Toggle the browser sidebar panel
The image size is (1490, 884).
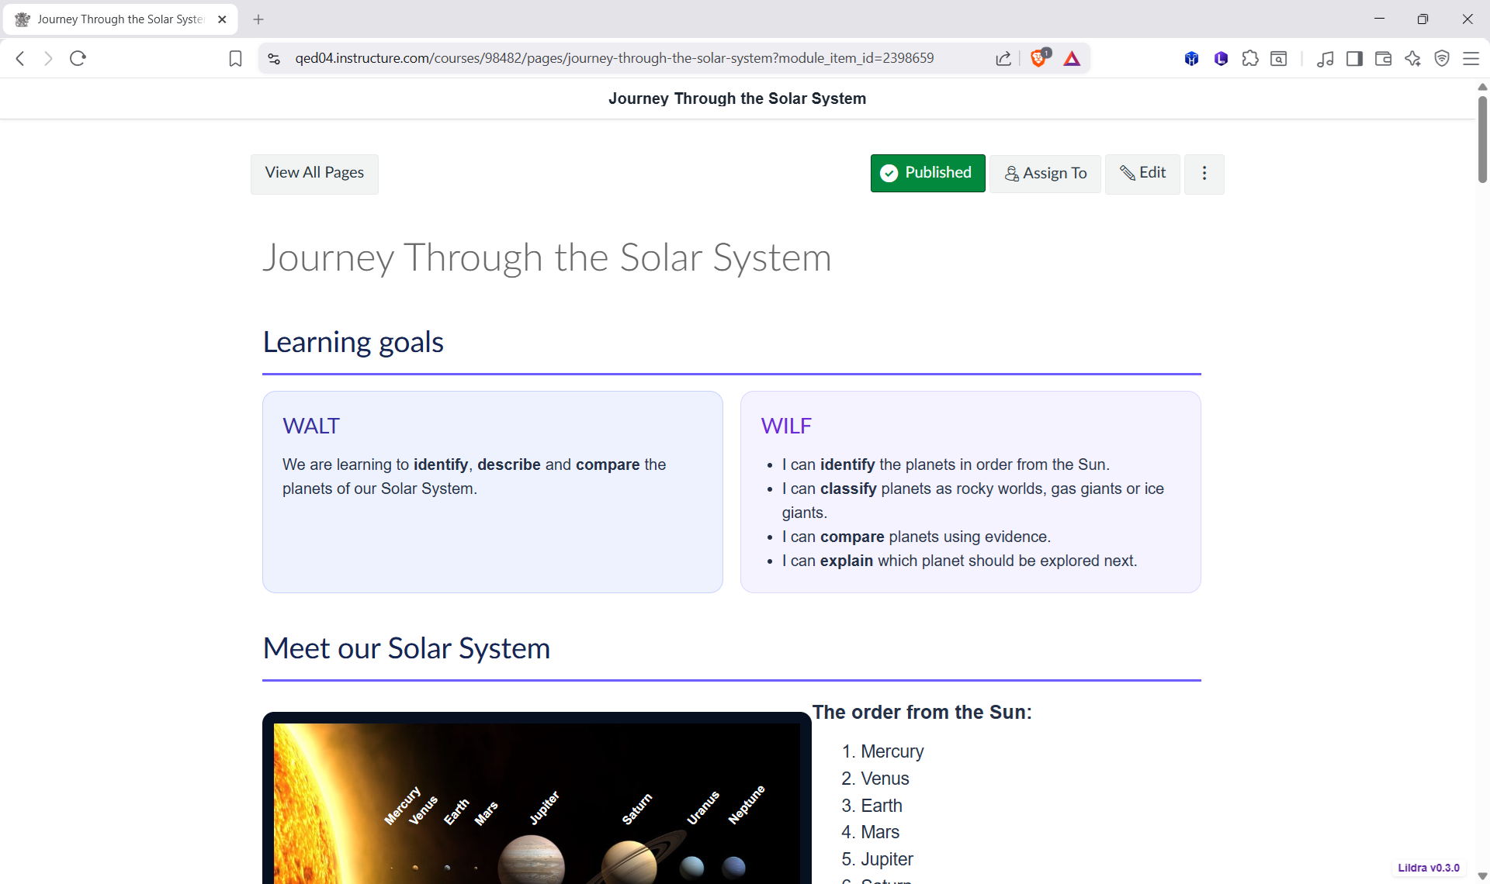tap(1354, 58)
